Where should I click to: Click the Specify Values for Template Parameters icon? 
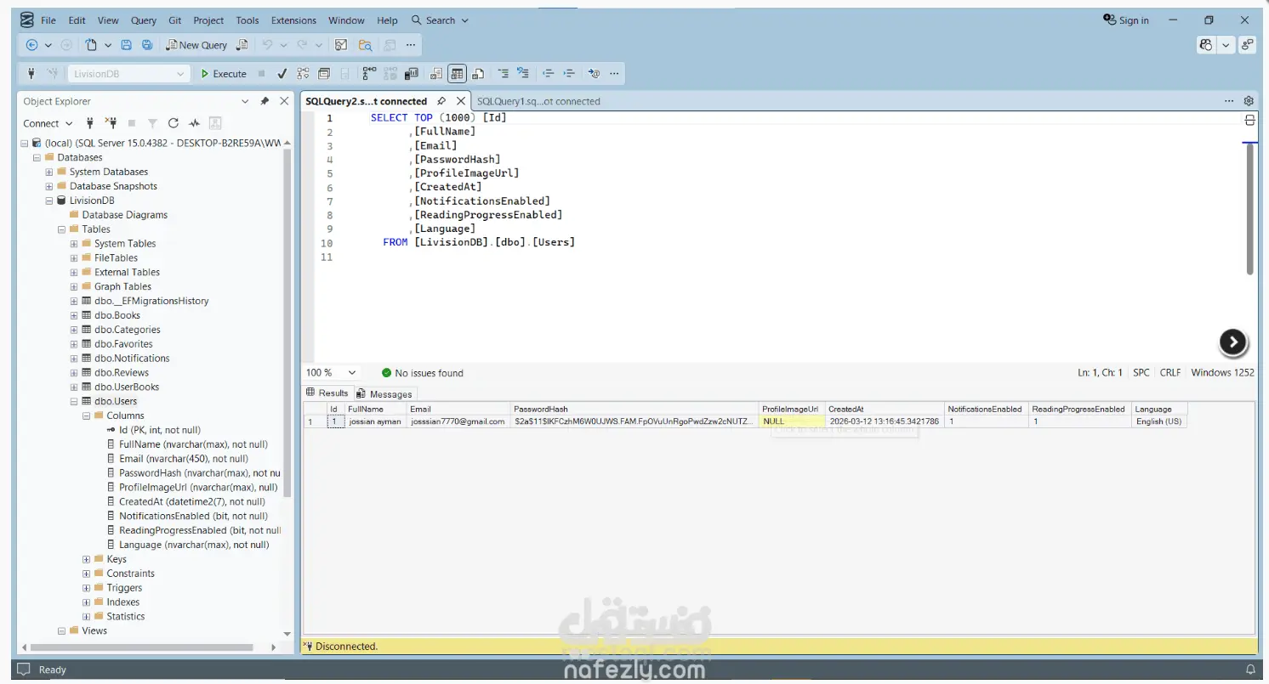tap(595, 74)
